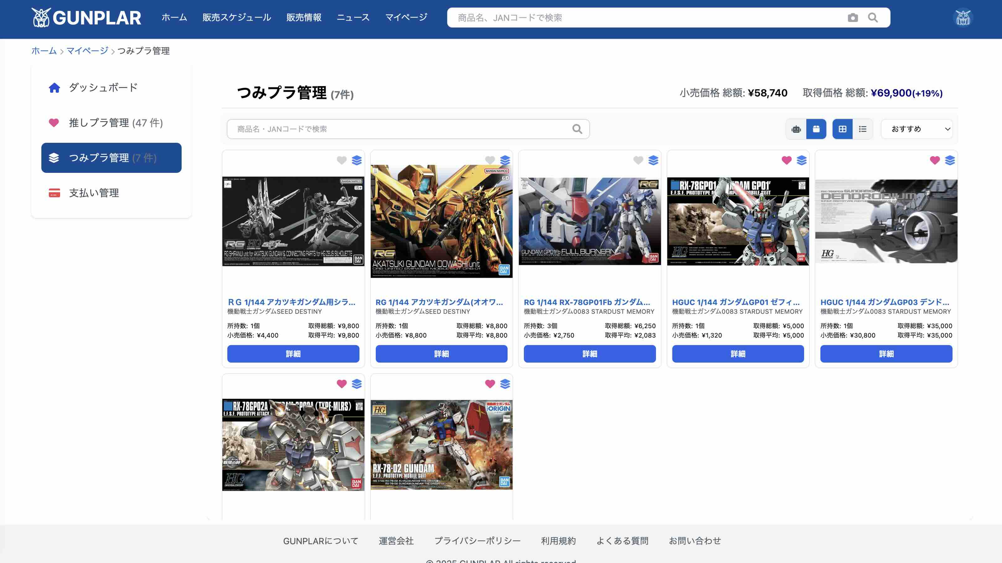Click the GUNPLAR logo in the header
The width and height of the screenshot is (1002, 563).
coord(86,18)
